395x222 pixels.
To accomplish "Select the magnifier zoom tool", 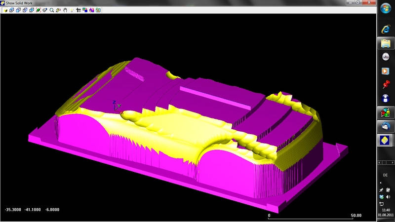I will pyautogui.click(x=51, y=10).
